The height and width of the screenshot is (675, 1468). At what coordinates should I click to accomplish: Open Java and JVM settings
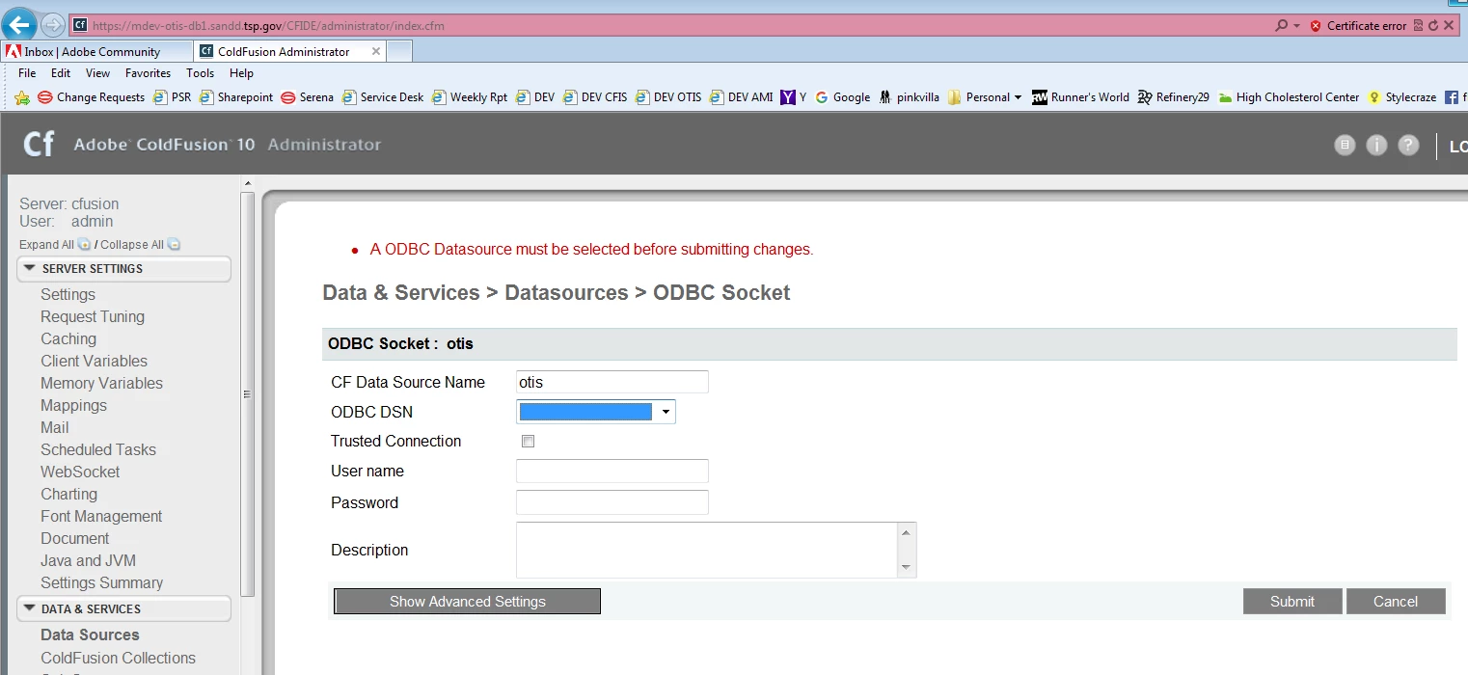(x=88, y=560)
